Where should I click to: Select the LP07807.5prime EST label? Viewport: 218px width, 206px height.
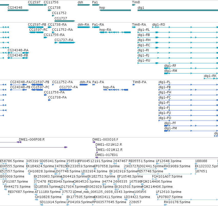pyautogui.click(x=170, y=197)
